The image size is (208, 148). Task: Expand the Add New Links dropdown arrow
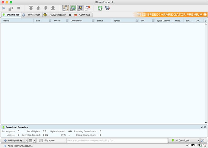pyautogui.click(x=26, y=141)
